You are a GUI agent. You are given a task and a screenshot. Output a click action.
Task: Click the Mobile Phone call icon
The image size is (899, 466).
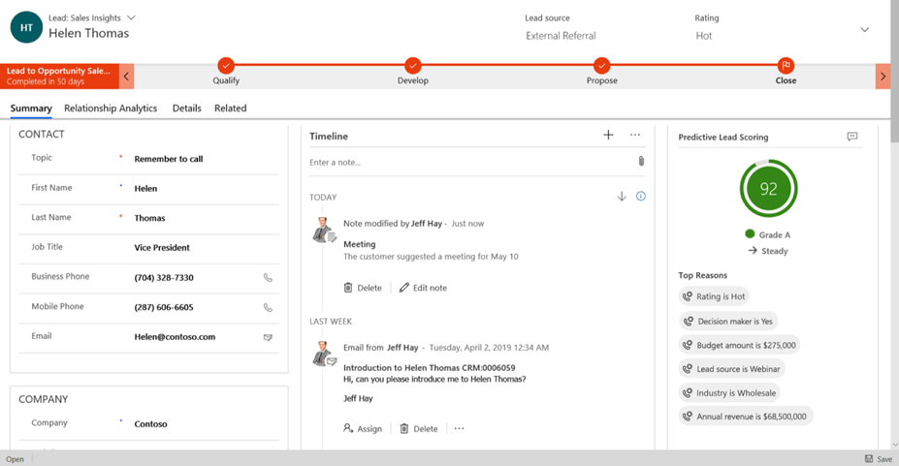click(269, 308)
